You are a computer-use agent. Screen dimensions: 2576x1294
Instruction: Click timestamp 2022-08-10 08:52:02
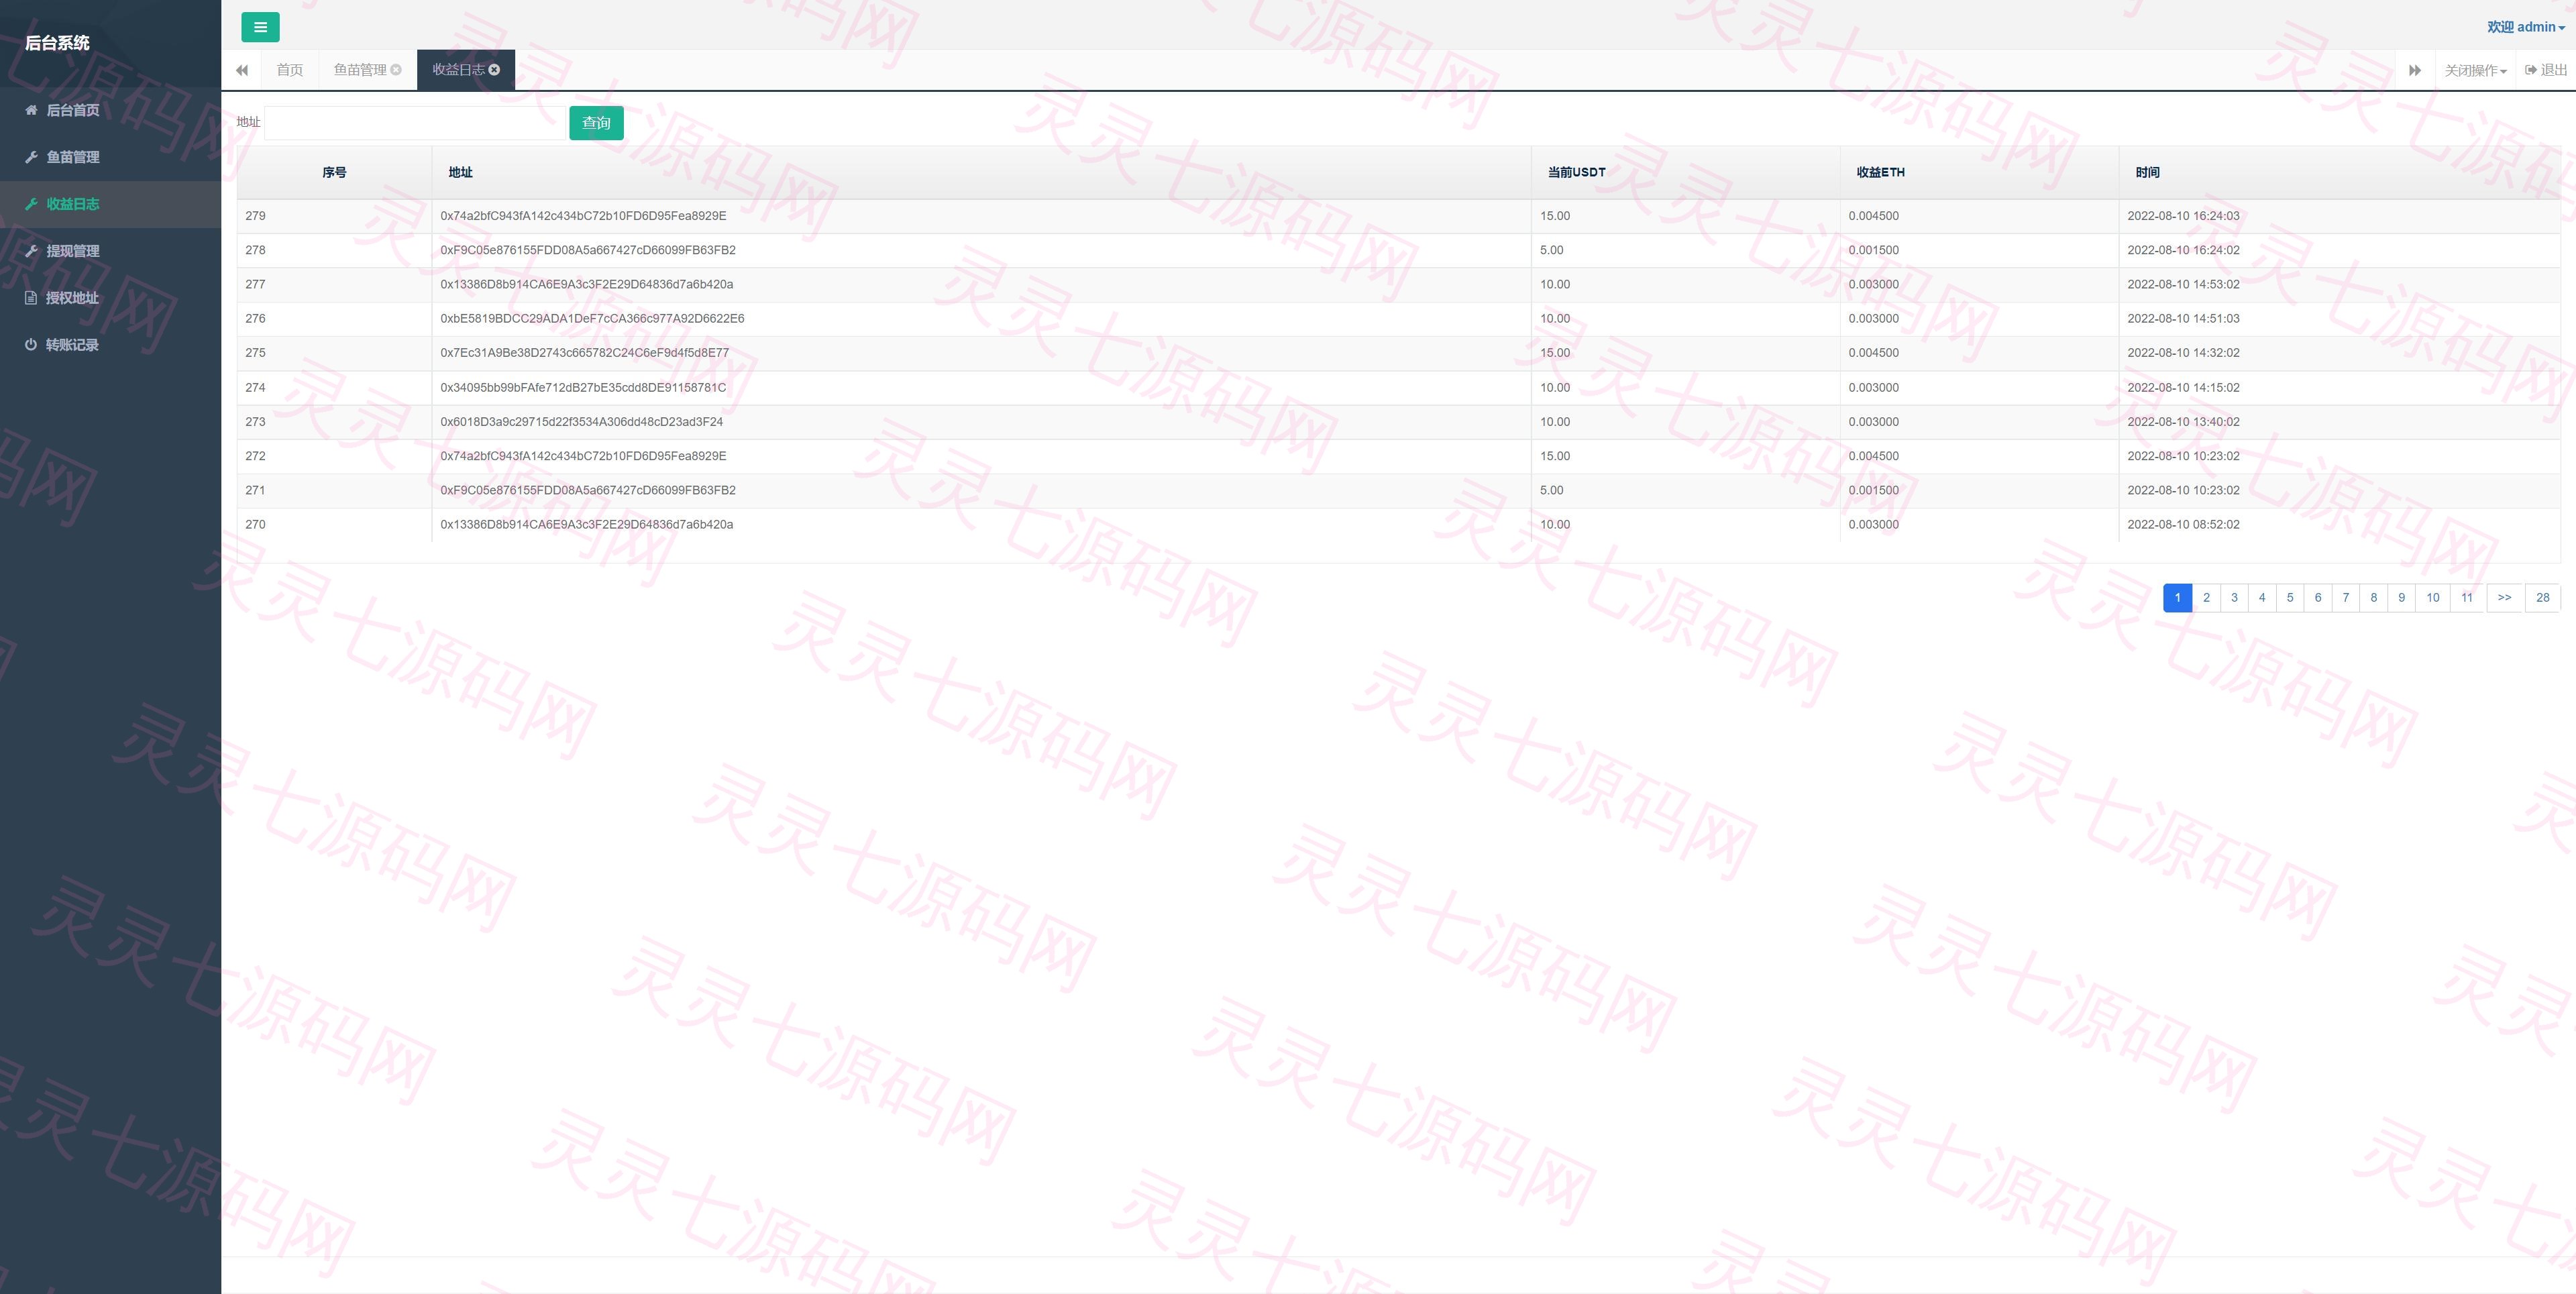click(2183, 525)
